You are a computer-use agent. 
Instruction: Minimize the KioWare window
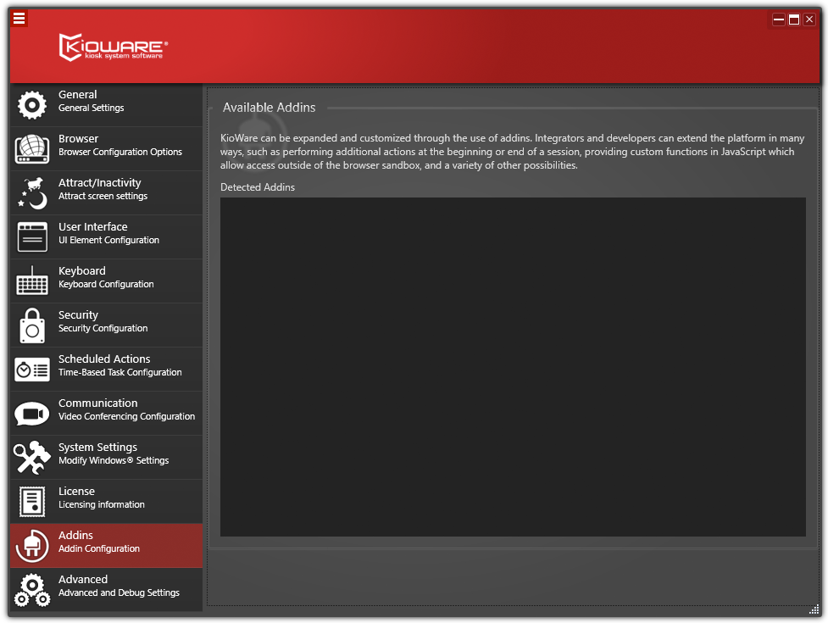coord(778,19)
